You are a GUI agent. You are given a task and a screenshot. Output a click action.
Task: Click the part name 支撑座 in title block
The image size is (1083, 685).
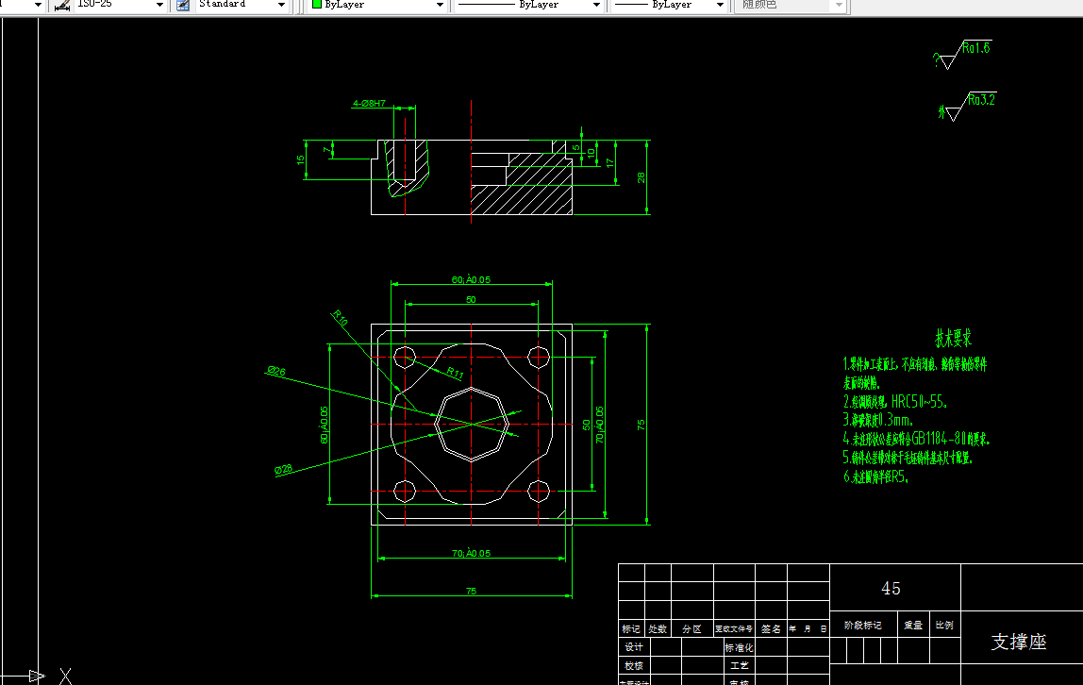1019,642
